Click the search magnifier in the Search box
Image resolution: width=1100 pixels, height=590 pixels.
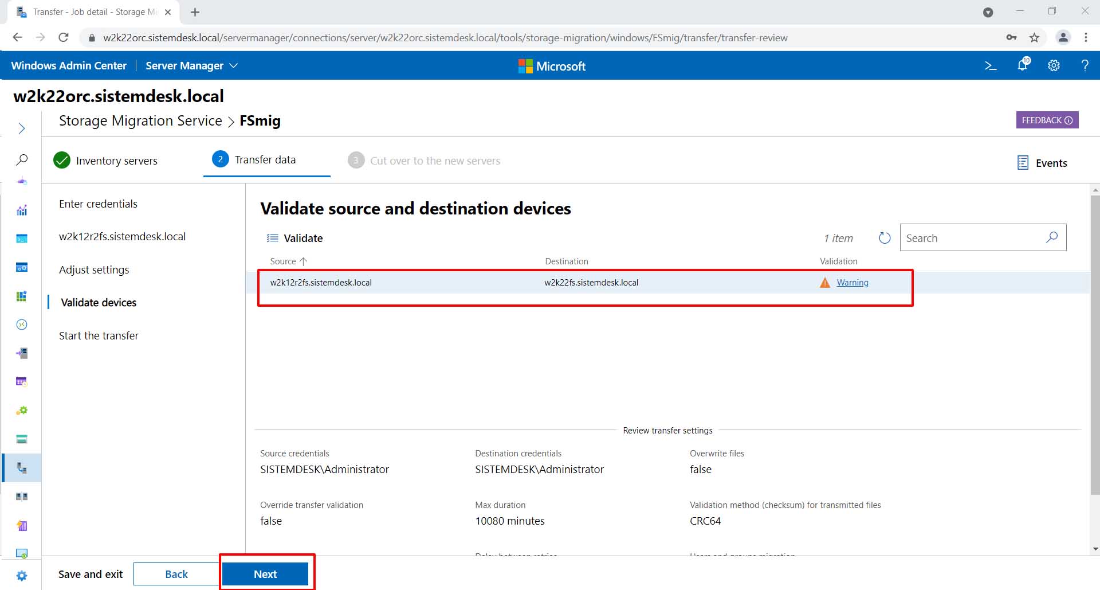pyautogui.click(x=1052, y=237)
